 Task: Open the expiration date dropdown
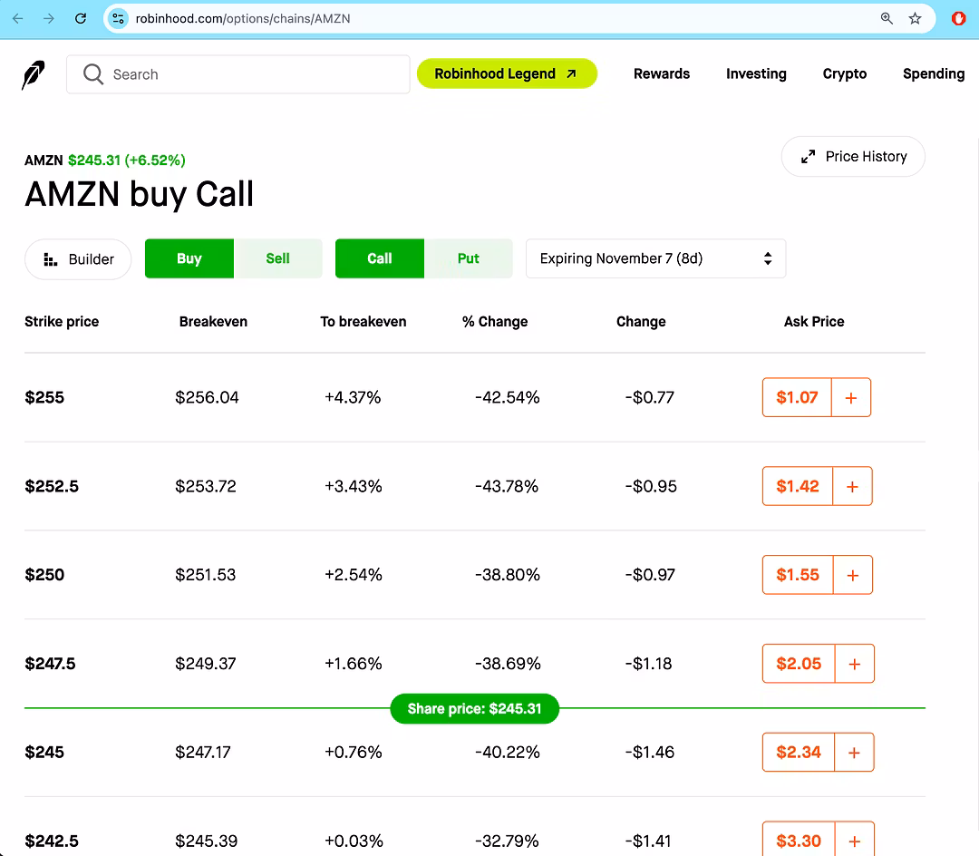[x=655, y=258]
